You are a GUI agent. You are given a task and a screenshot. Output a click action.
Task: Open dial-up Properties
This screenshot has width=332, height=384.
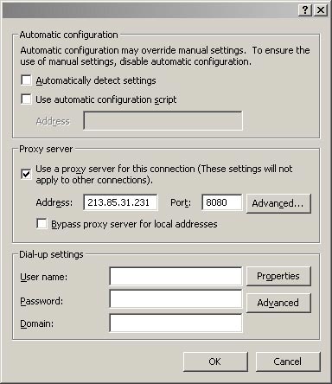[x=278, y=276]
